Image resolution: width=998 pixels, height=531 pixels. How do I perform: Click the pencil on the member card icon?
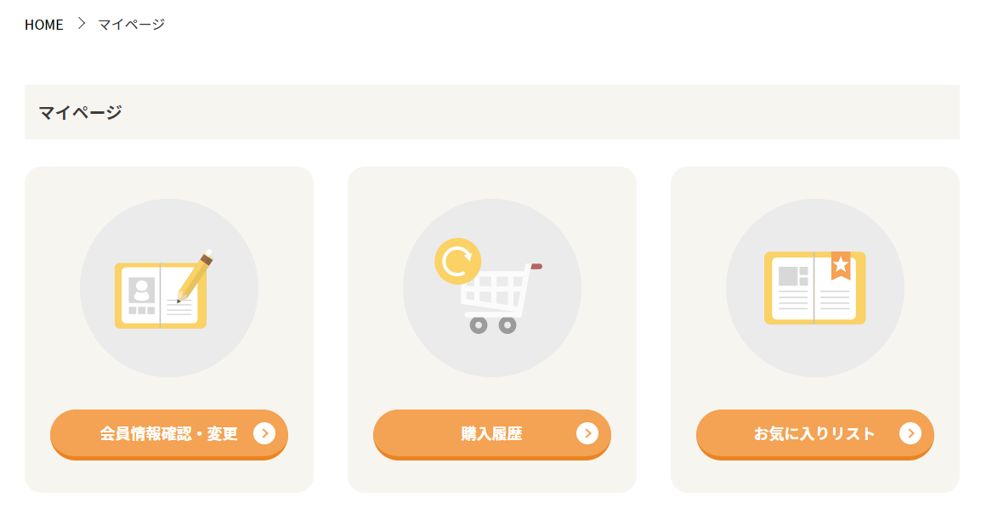coord(195,276)
